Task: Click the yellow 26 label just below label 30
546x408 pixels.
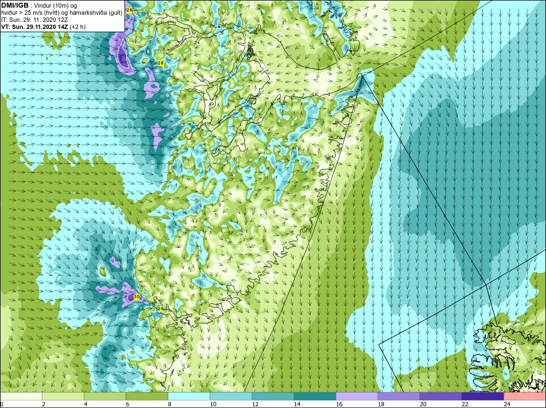Action: point(160,309)
